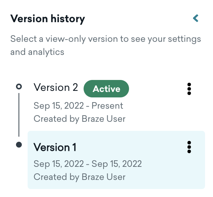The width and height of the screenshot is (213, 197).
Task: Select the Version 2 title
Action: click(x=56, y=87)
